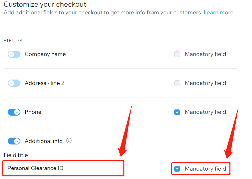Open the Additional info tooltip icon

69,141
